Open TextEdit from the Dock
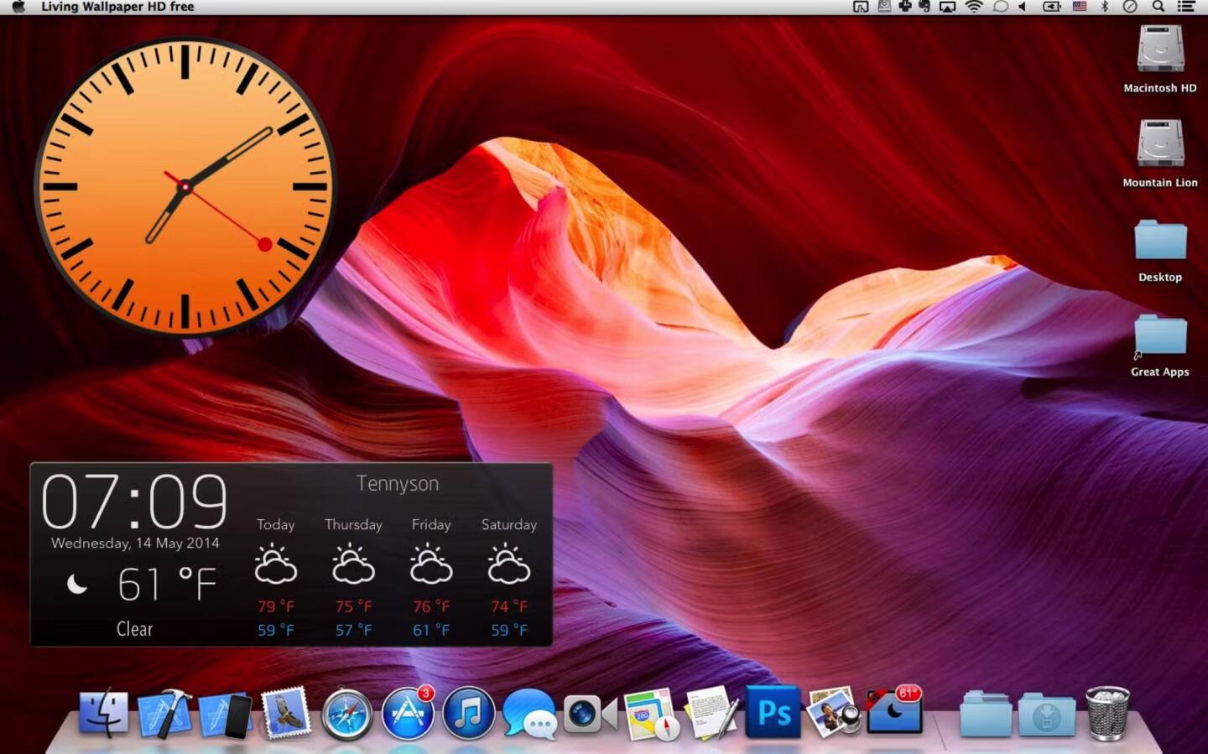1208x754 pixels. [x=712, y=714]
